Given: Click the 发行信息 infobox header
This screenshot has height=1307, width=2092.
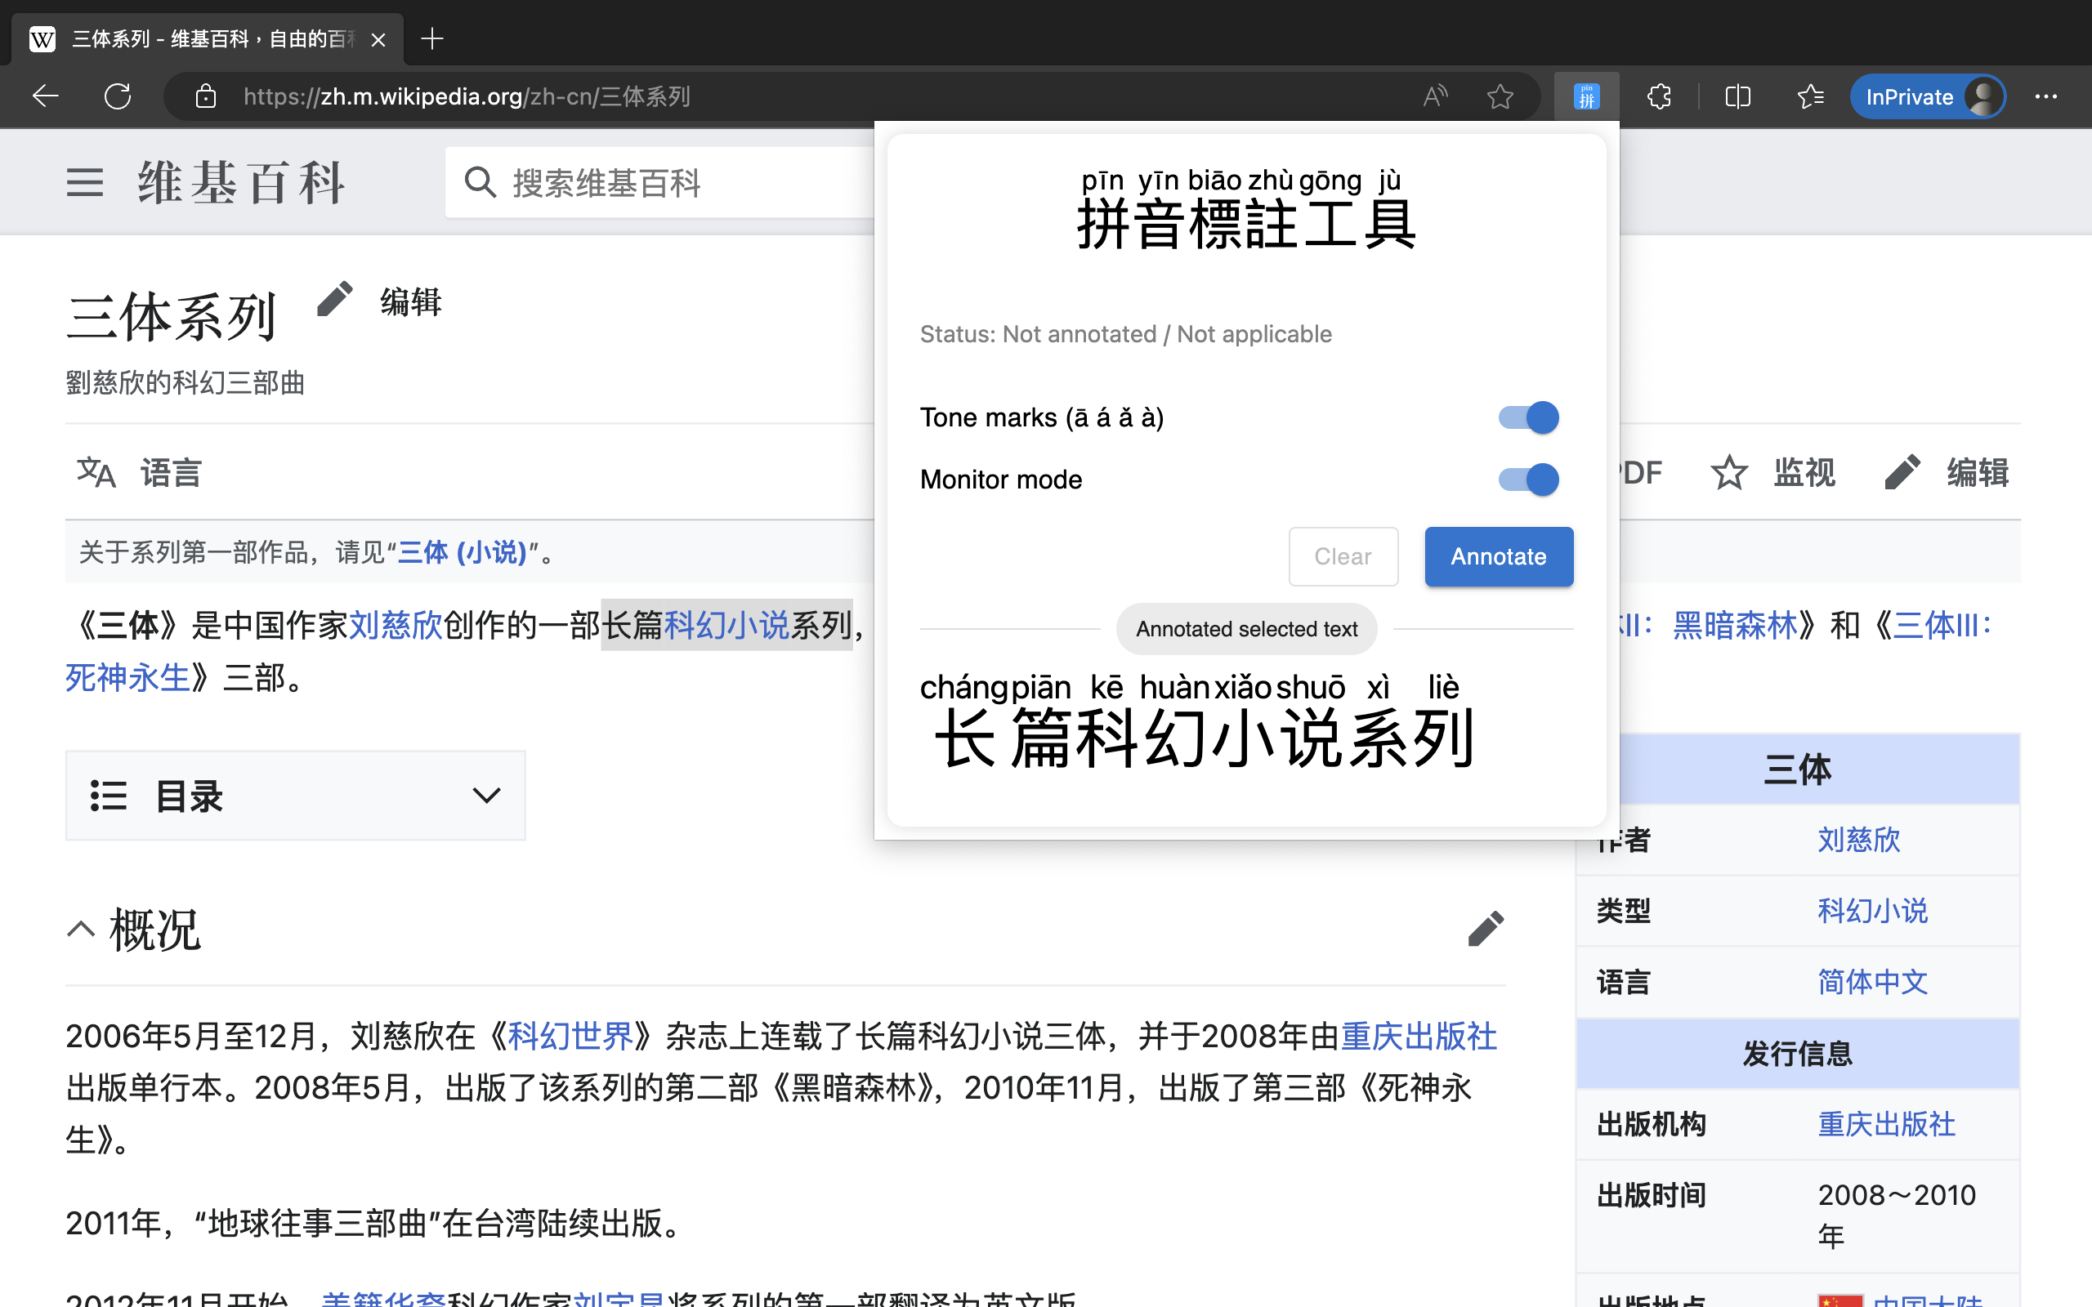Looking at the screenshot, I should (x=1798, y=1053).
